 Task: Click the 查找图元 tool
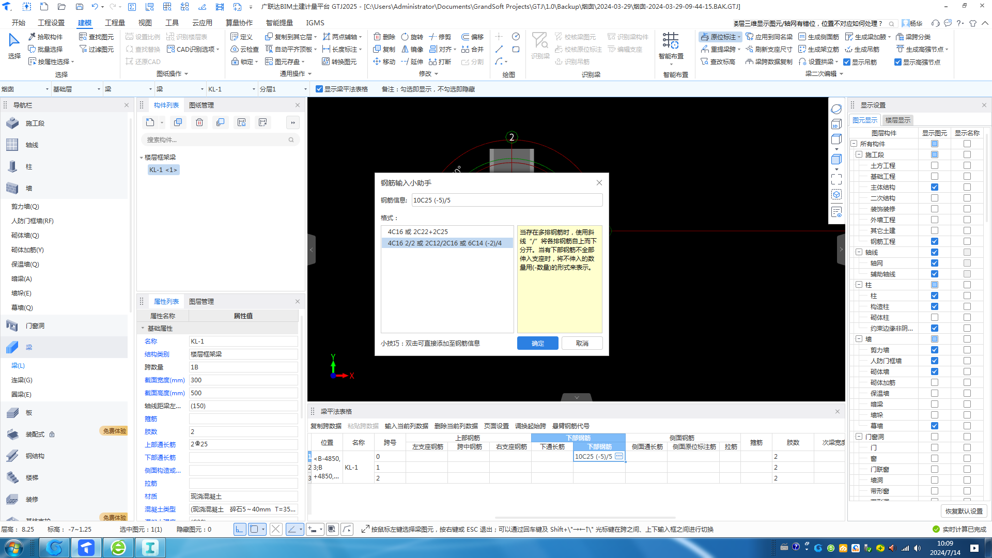[97, 37]
